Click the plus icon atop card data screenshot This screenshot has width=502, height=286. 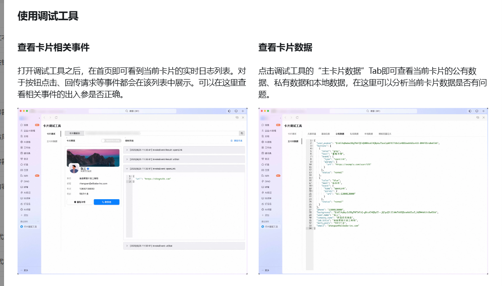click(484, 111)
